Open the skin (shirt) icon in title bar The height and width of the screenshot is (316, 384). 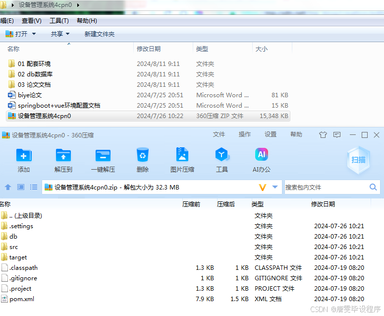click(323, 134)
